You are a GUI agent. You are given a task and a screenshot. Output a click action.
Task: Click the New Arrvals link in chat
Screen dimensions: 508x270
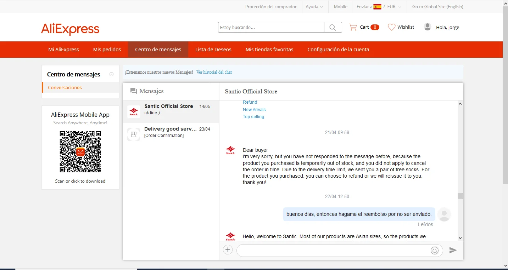tap(254, 110)
